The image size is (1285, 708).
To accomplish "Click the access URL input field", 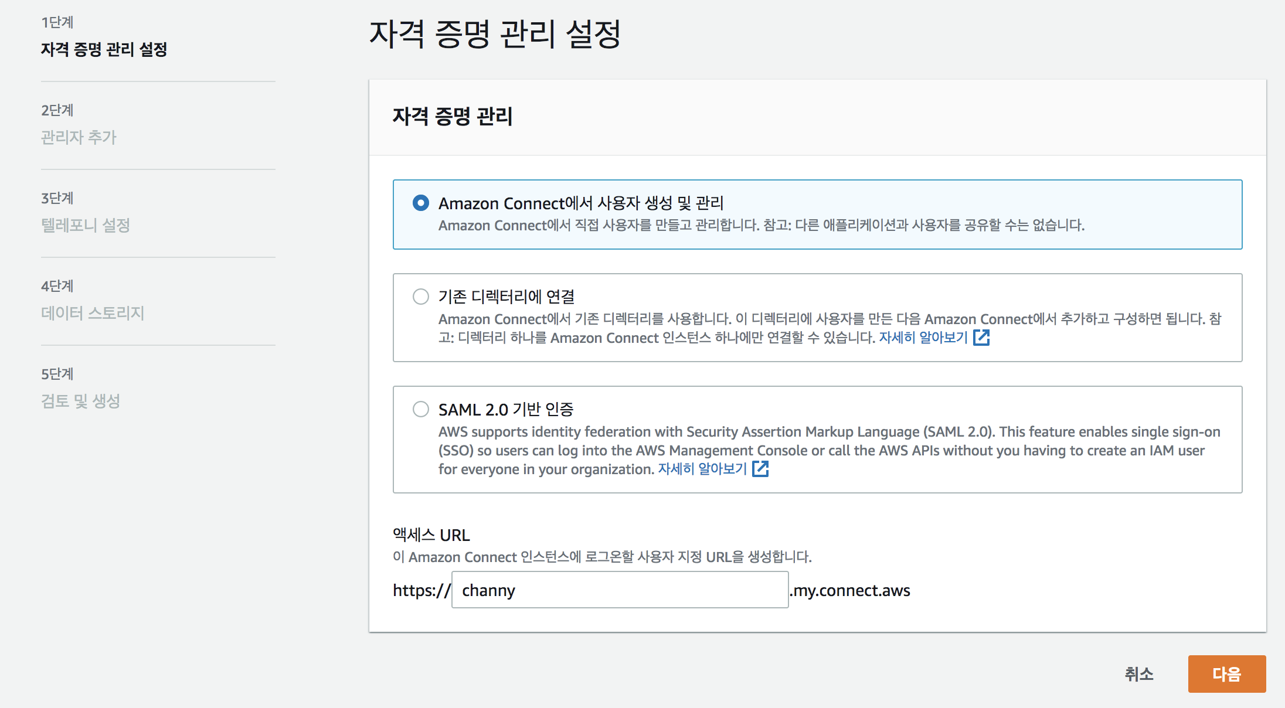I will 620,590.
